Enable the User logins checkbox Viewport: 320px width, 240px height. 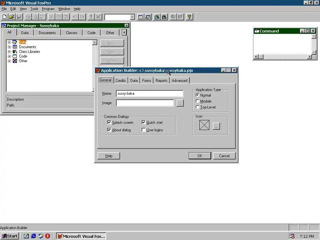pyautogui.click(x=143, y=130)
